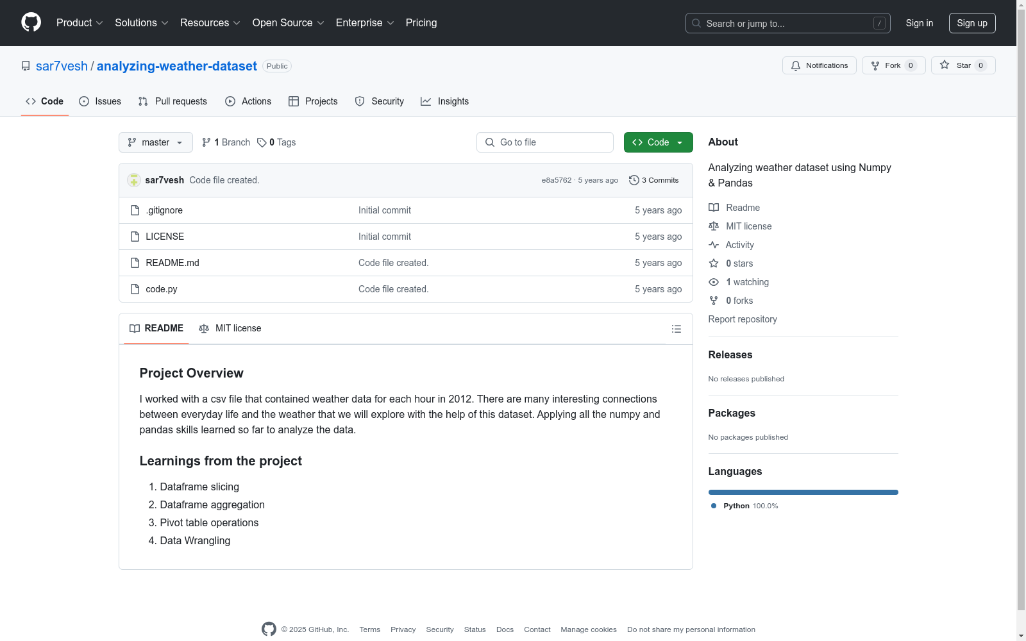Open the green Code dropdown
Image resolution: width=1026 pixels, height=641 pixels.
[x=659, y=142]
